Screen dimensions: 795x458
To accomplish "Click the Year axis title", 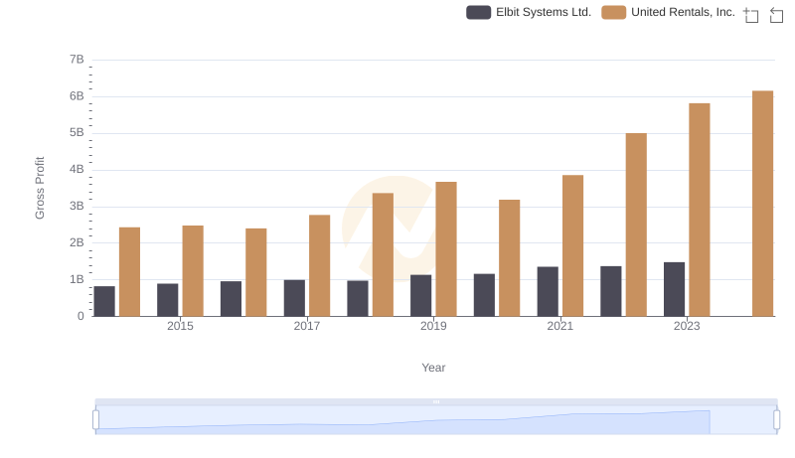I will coord(433,368).
